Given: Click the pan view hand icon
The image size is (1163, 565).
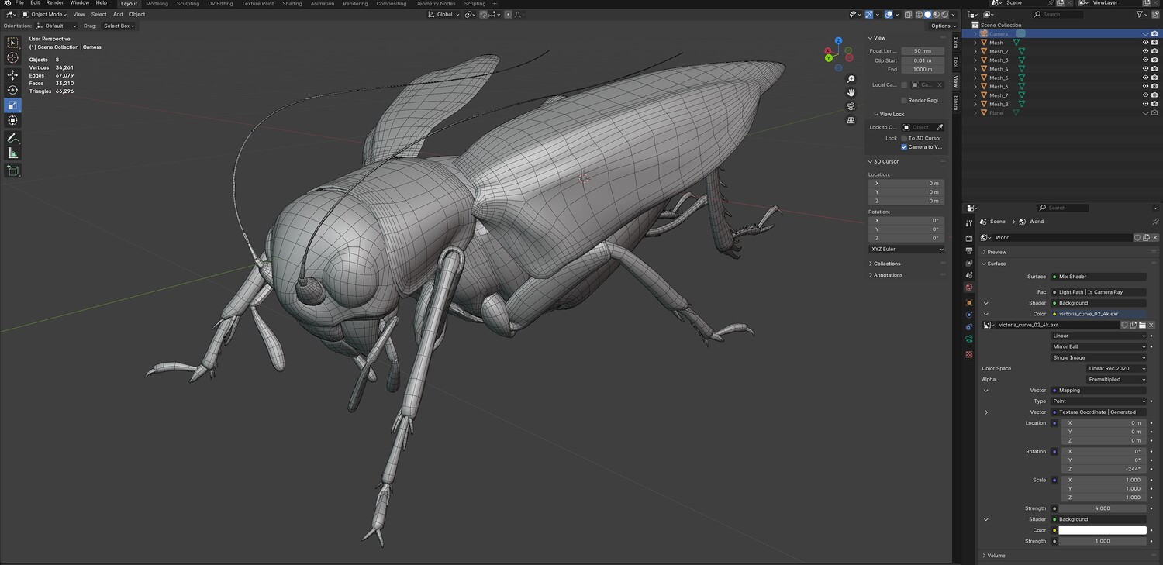Looking at the screenshot, I should click(x=851, y=93).
